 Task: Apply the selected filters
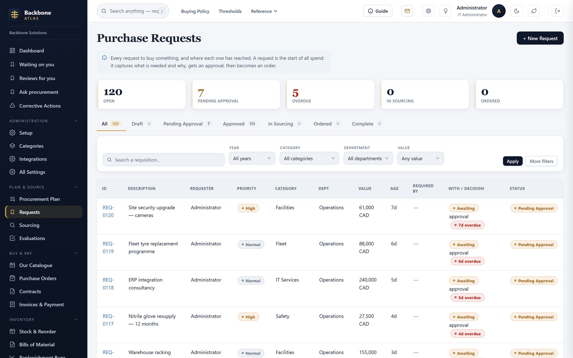click(512, 161)
